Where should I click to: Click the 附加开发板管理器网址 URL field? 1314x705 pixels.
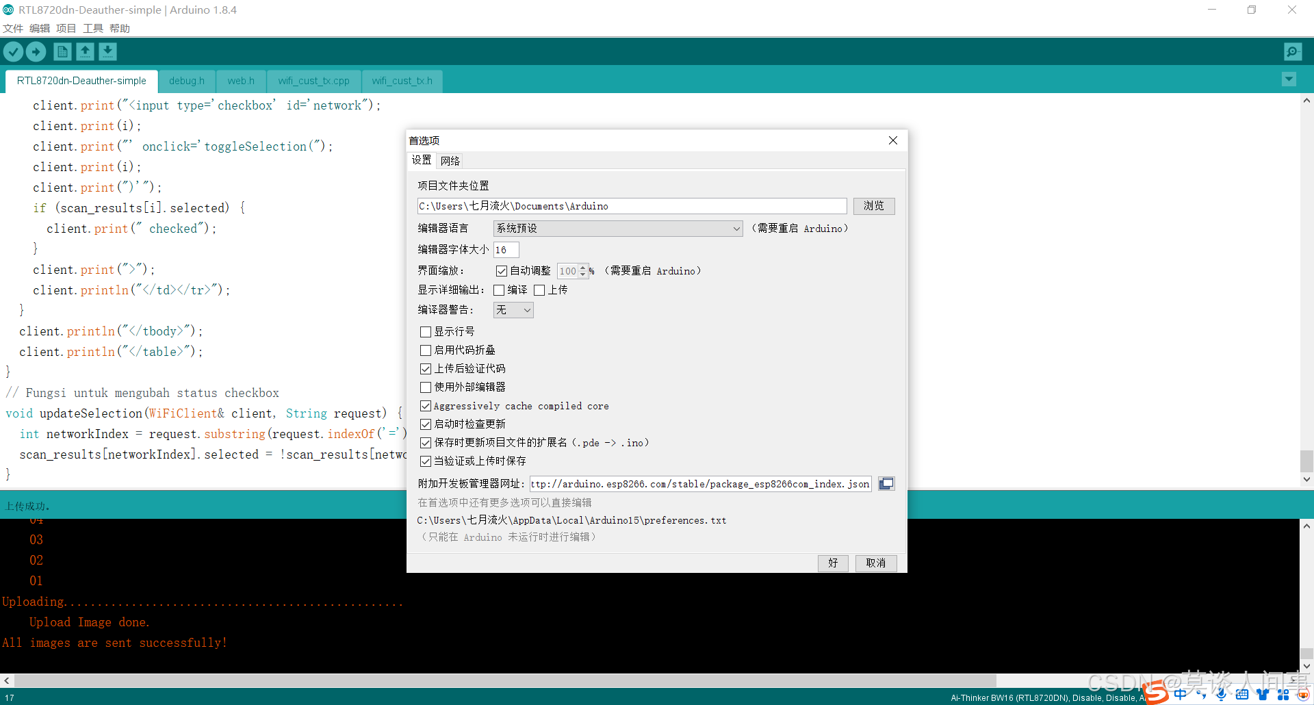click(701, 484)
